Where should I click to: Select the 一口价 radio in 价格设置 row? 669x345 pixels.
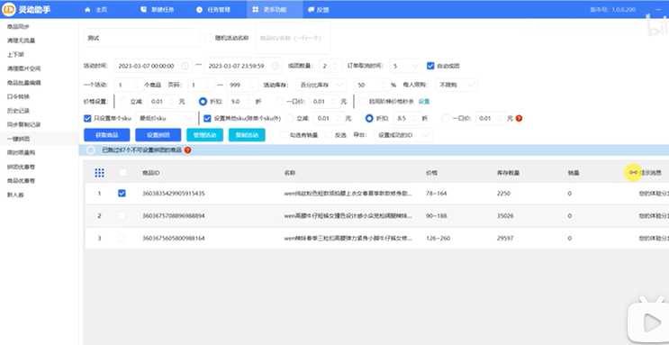[x=279, y=102]
